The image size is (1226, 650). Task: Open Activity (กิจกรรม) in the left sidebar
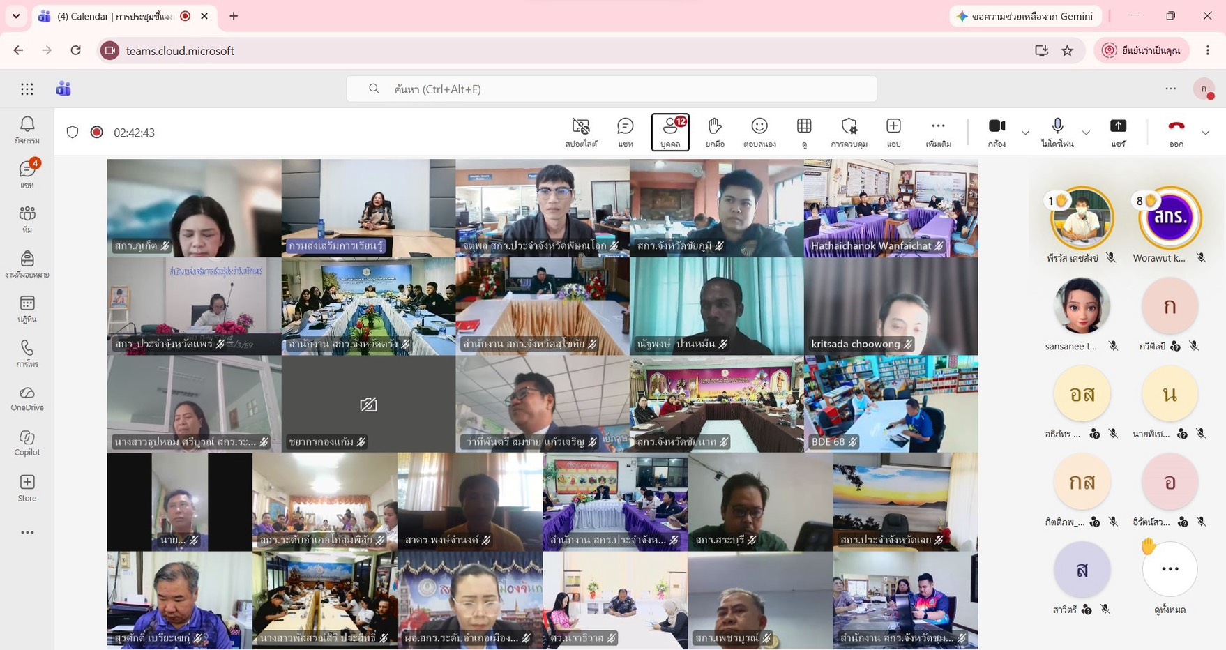pos(27,130)
